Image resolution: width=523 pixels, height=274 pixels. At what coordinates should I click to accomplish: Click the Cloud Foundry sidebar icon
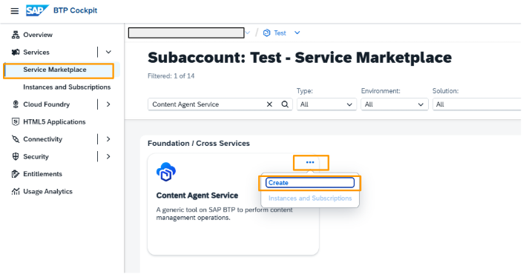pos(16,104)
